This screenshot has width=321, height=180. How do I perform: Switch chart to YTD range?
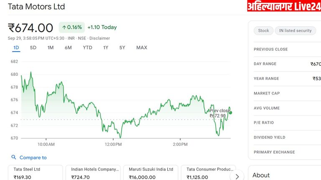[87, 47]
